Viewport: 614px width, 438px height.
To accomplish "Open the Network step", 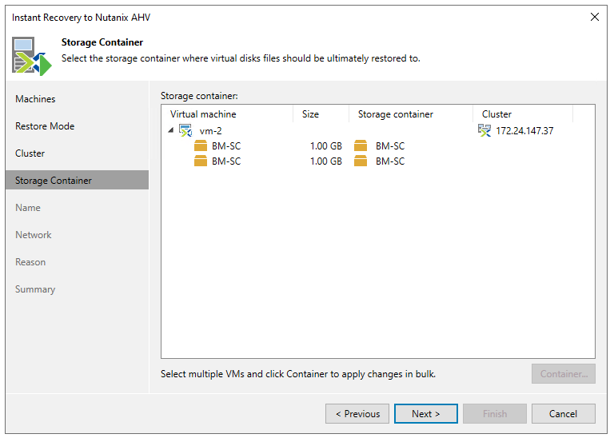I will (34, 235).
